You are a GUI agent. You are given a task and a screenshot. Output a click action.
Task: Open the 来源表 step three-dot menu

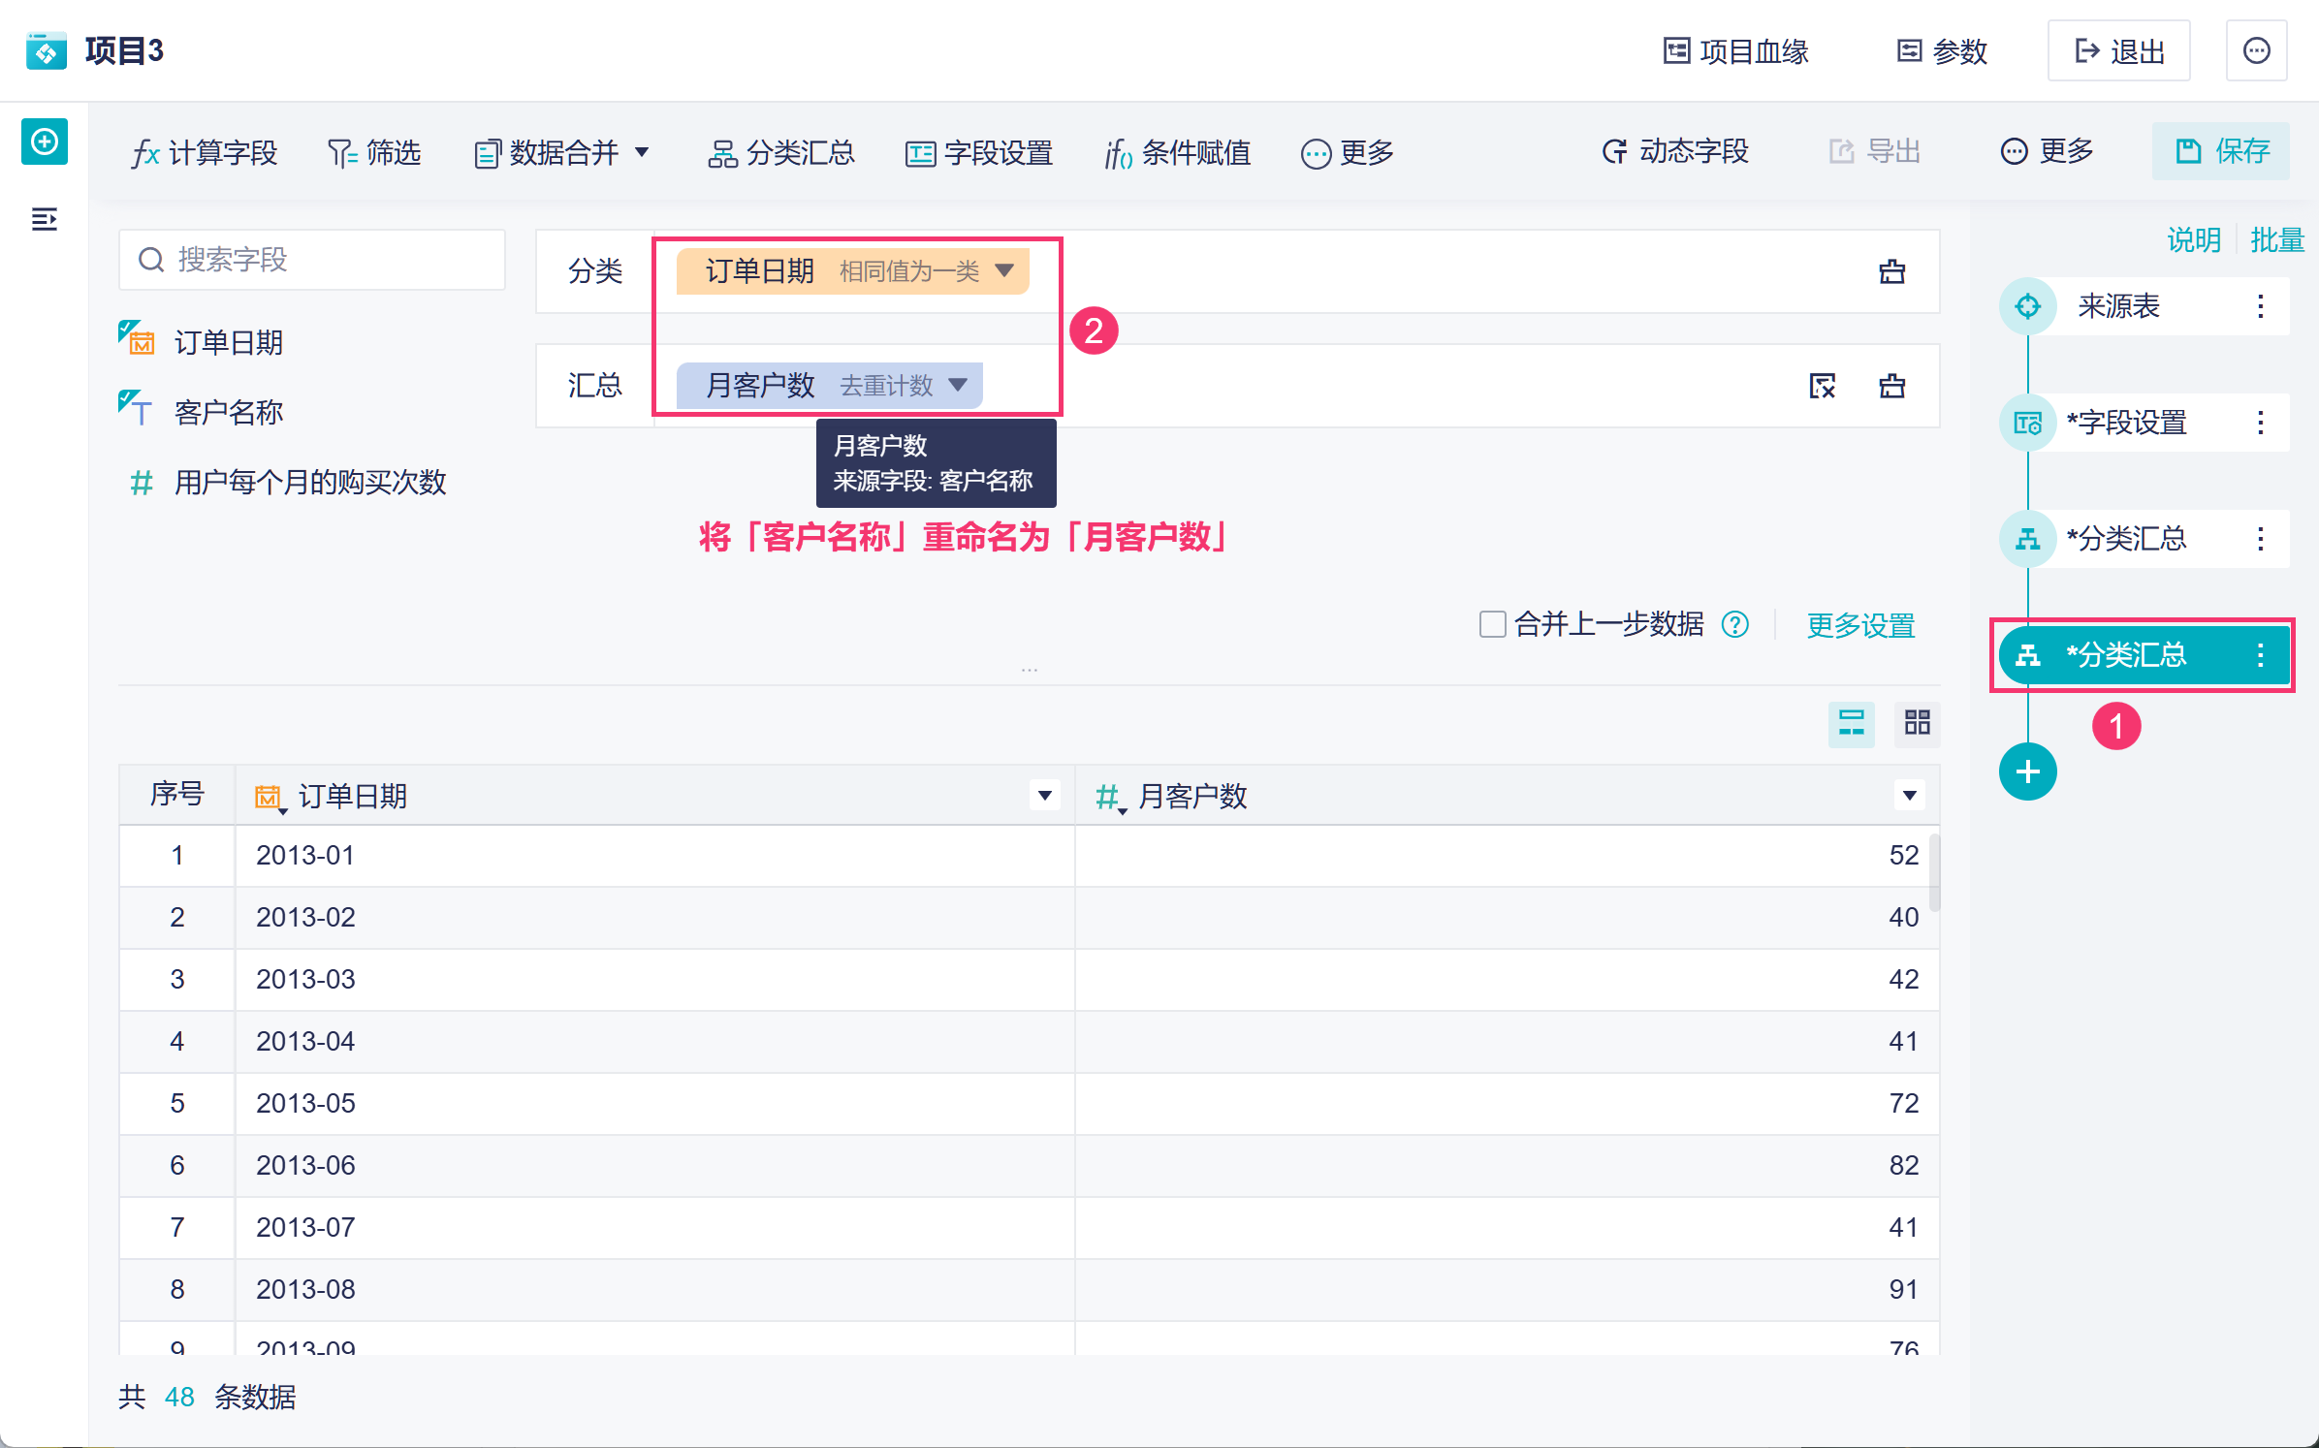tap(2260, 306)
